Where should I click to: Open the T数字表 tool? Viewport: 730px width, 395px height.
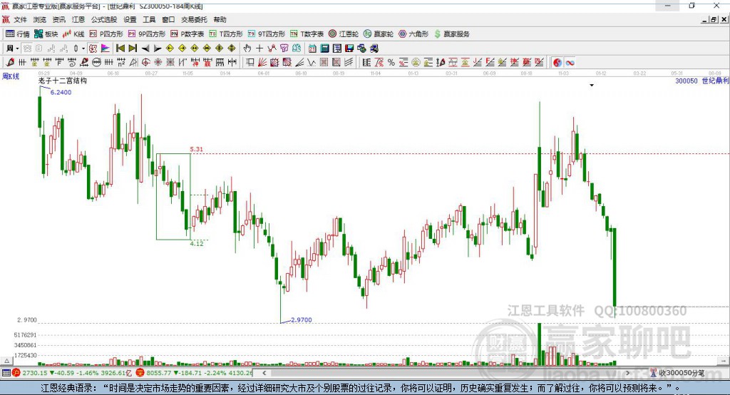click(x=307, y=34)
